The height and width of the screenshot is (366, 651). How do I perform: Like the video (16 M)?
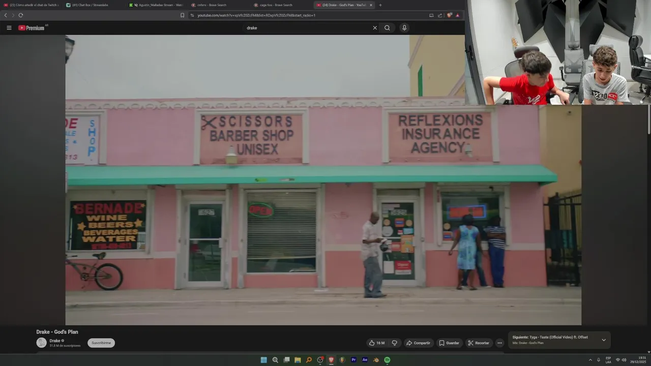pos(377,343)
